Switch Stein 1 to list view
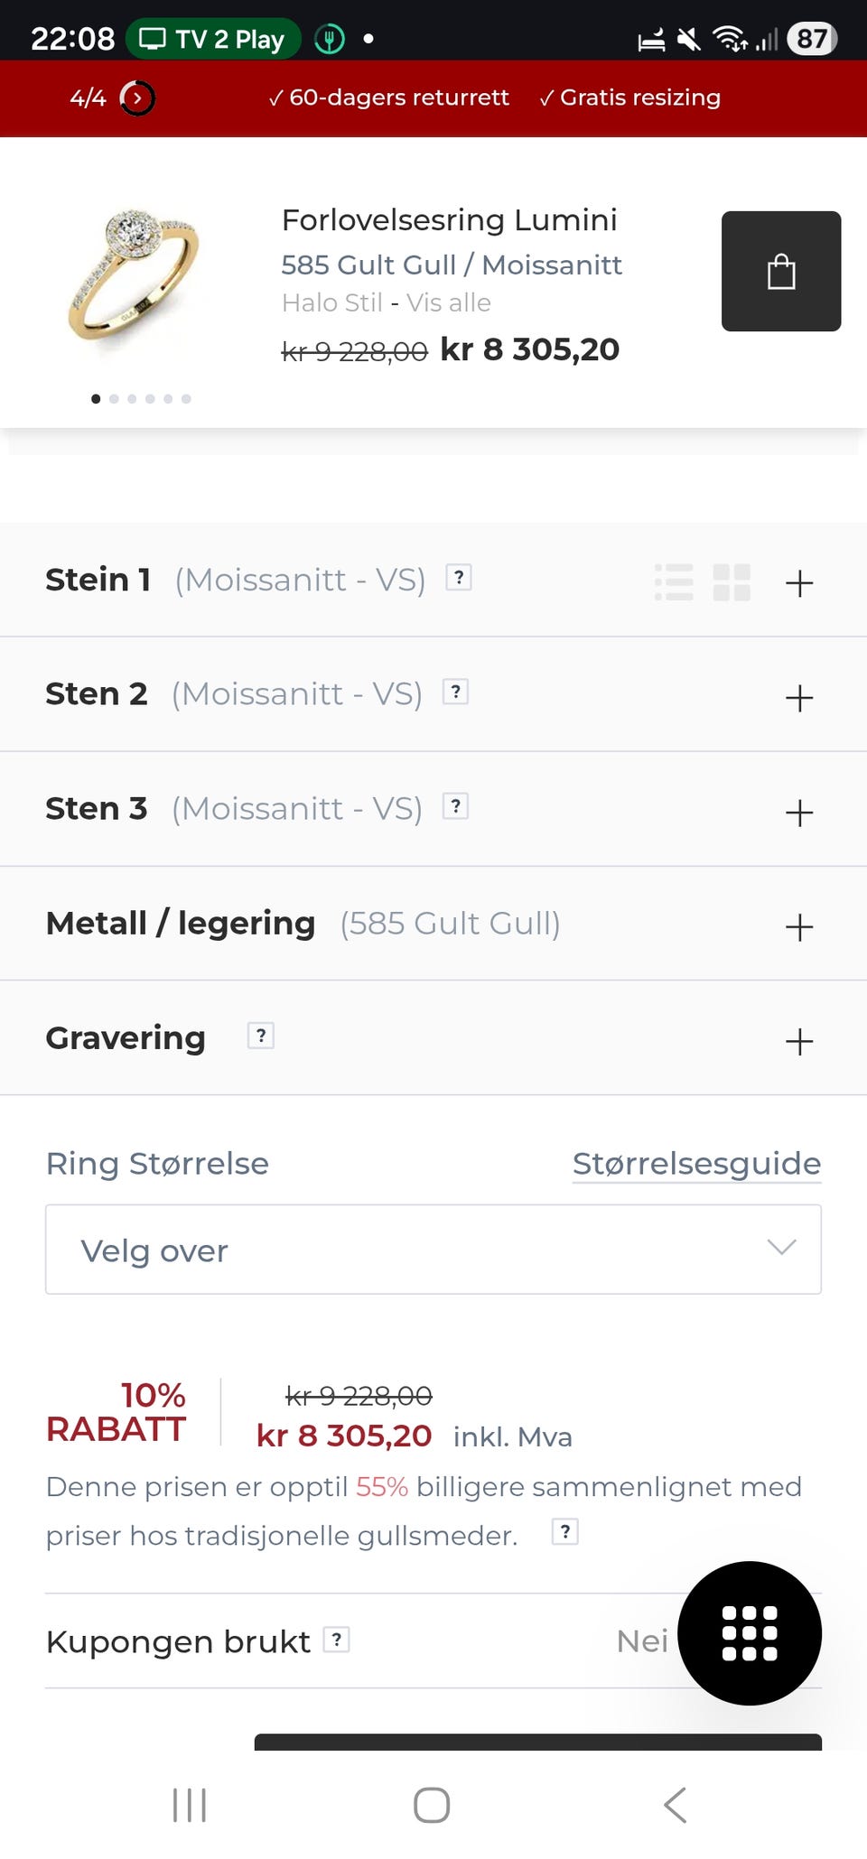 coord(674,582)
